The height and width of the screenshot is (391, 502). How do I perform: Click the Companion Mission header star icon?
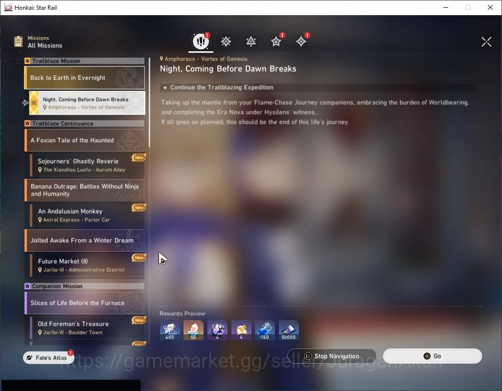click(27, 286)
